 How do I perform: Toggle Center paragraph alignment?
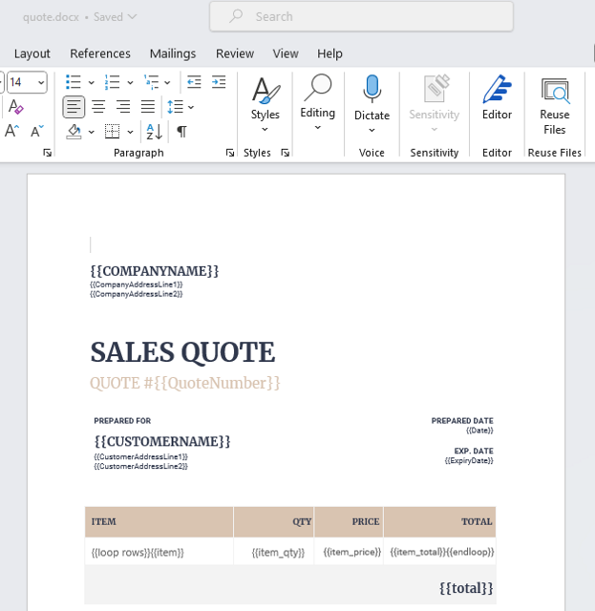[98, 107]
